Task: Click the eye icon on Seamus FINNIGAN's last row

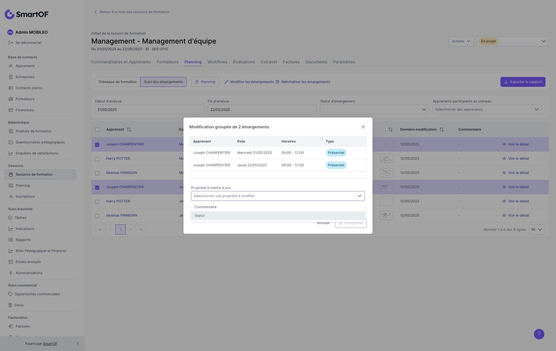Action: (x=504, y=215)
